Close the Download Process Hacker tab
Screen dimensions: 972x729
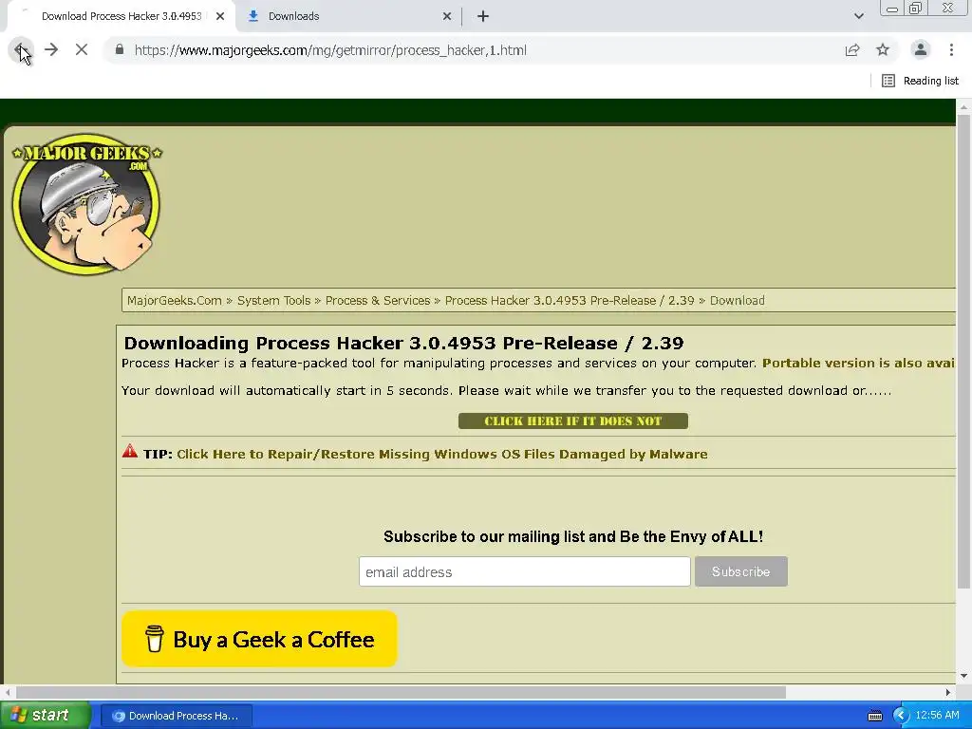coord(220,16)
